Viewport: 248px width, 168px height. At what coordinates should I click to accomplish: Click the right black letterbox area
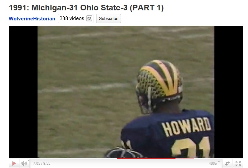(229, 92)
